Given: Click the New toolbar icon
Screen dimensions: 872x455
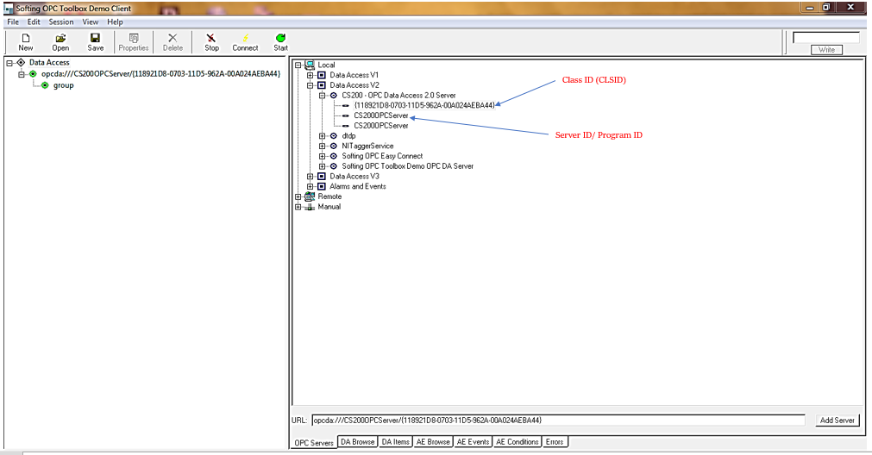Looking at the screenshot, I should pyautogui.click(x=26, y=38).
